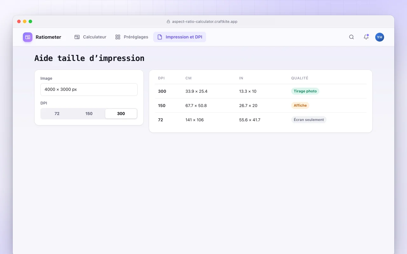
Task: Click the Écran seulement quality badge
Action: point(309,120)
